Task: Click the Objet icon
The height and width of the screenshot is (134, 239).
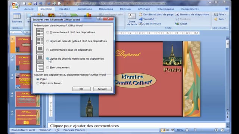Action: (177, 24)
